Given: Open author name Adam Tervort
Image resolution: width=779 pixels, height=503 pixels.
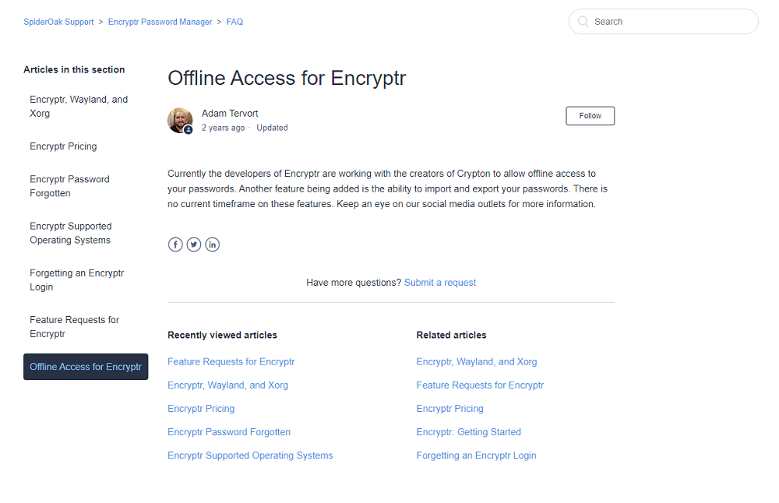Looking at the screenshot, I should [x=230, y=113].
